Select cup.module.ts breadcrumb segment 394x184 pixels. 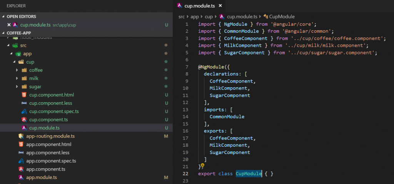point(242,17)
